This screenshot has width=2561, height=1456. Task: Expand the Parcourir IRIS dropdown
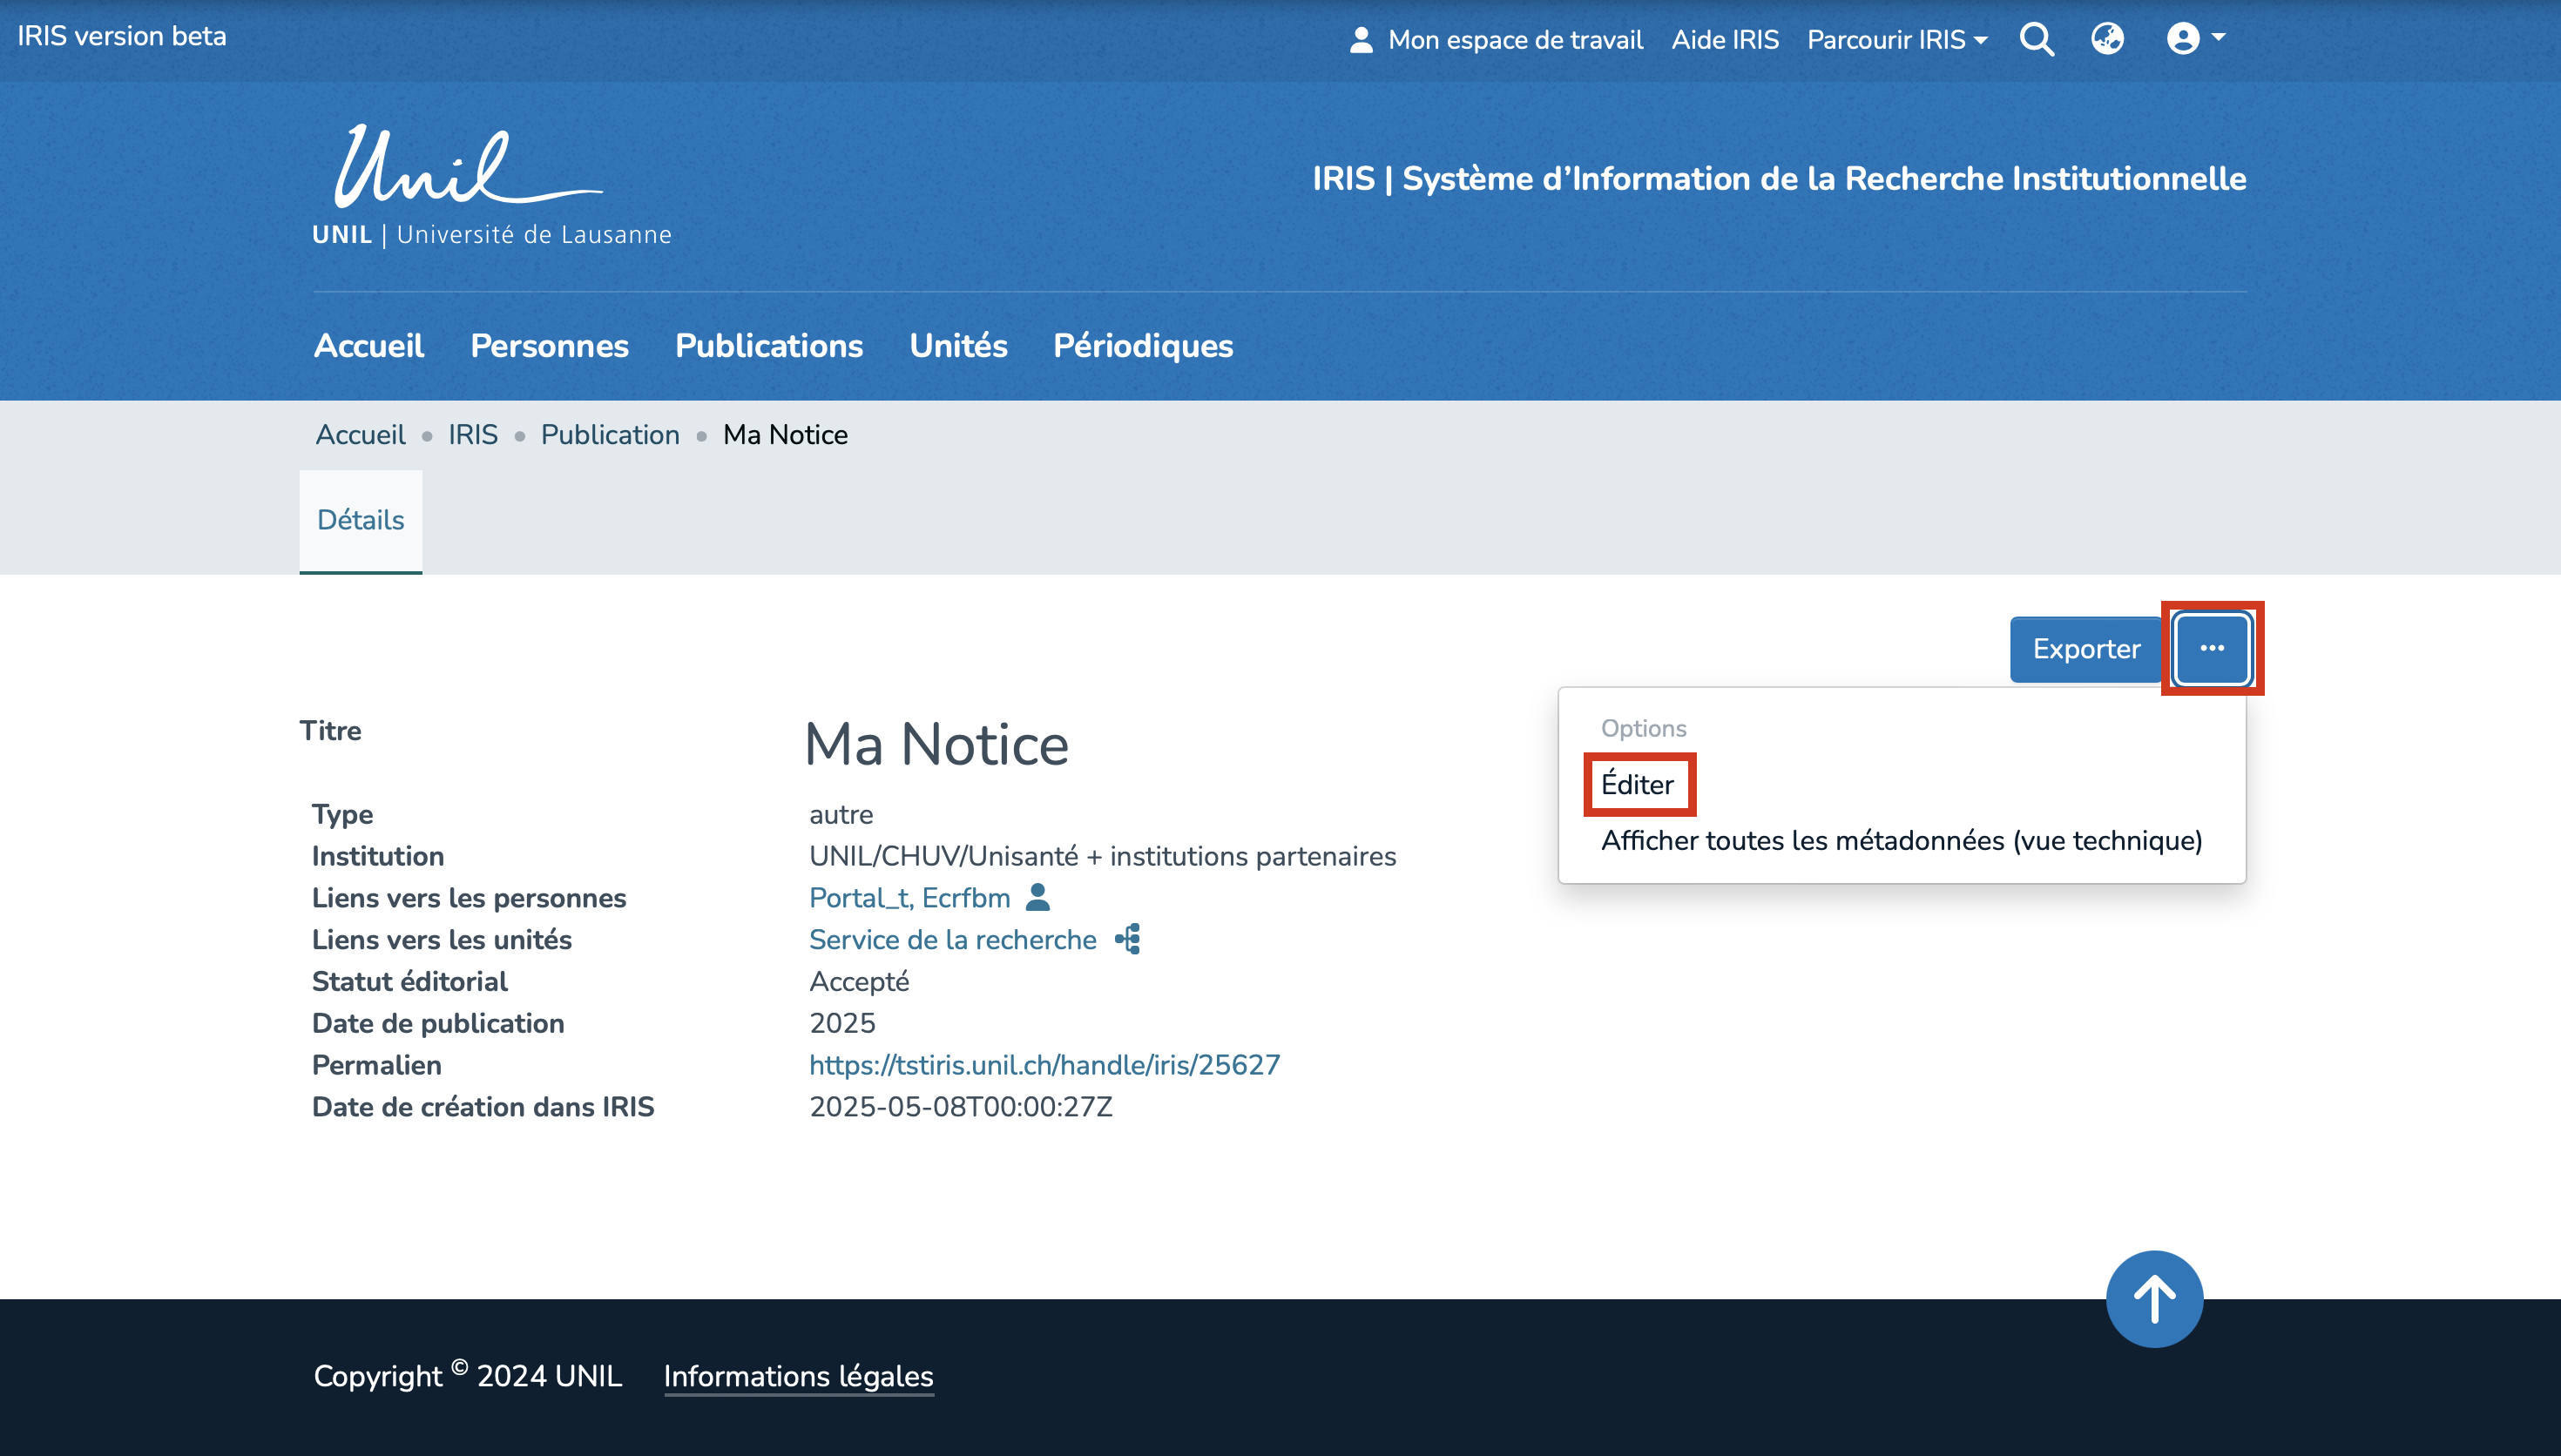click(1896, 40)
